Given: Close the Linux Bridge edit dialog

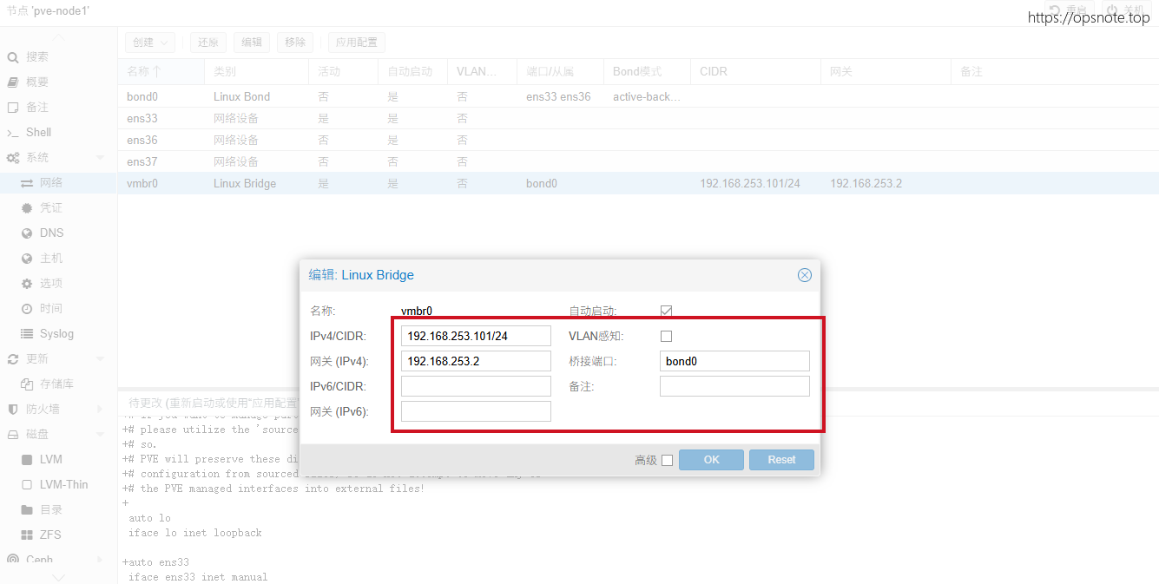Looking at the screenshot, I should [804, 275].
